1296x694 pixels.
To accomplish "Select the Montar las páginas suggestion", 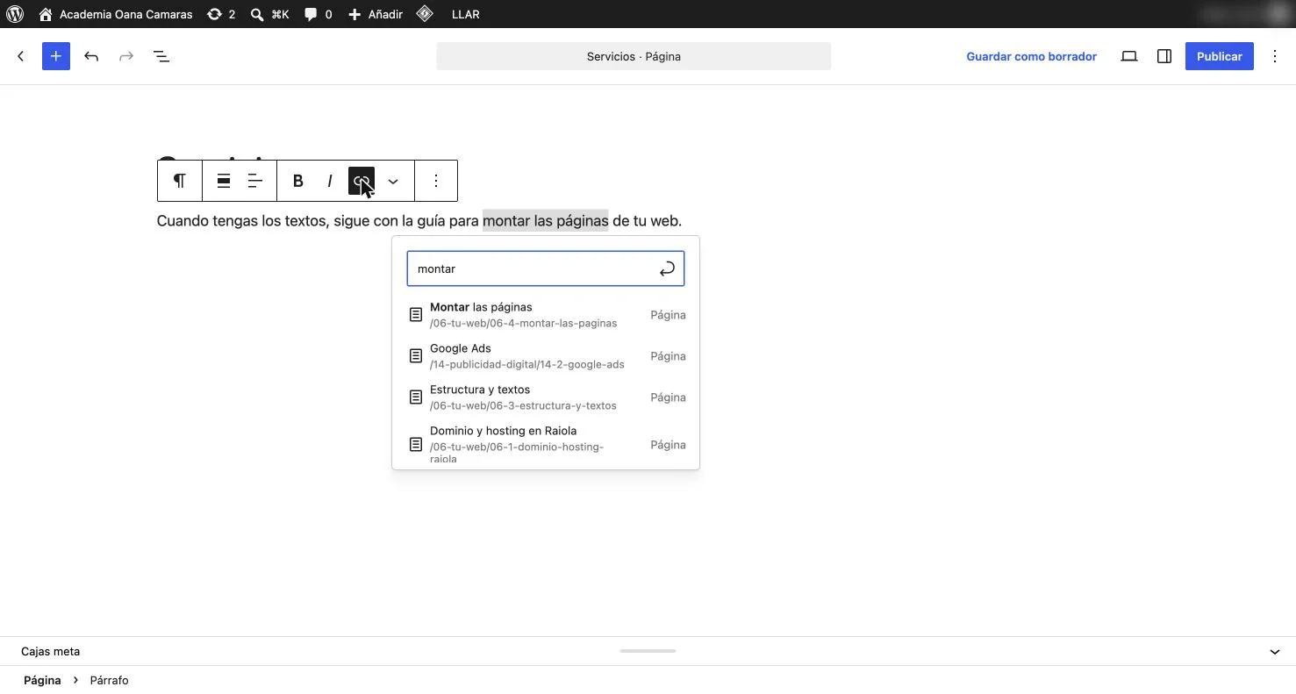I will [x=546, y=315].
